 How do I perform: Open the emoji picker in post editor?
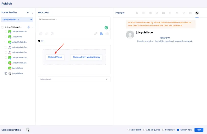point(41,34)
